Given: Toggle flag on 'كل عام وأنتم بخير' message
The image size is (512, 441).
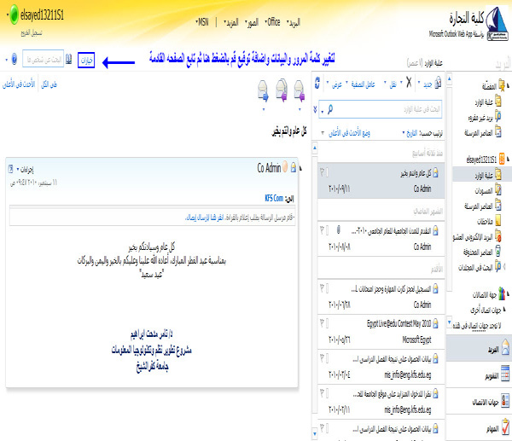Looking at the screenshot, I should pyautogui.click(x=322, y=172).
